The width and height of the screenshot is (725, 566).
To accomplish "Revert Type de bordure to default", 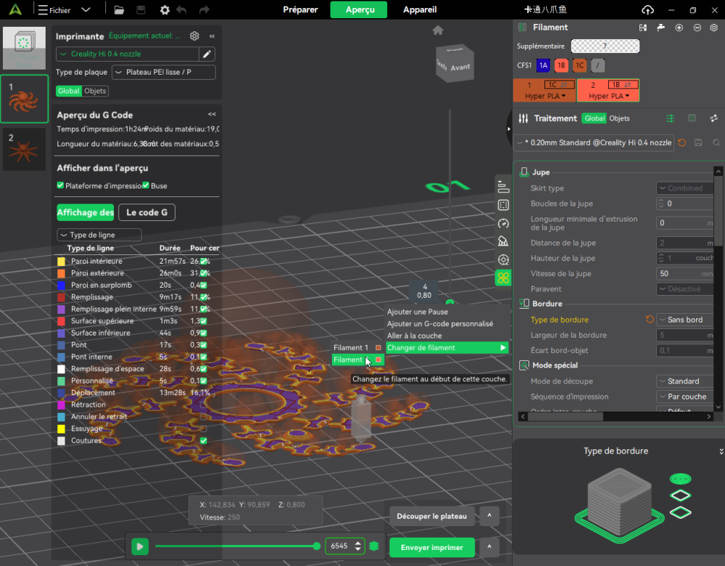I will tap(650, 320).
